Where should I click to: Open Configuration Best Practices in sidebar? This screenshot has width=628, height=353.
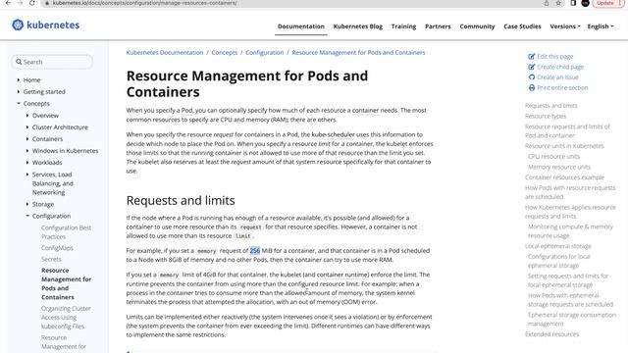(x=66, y=232)
